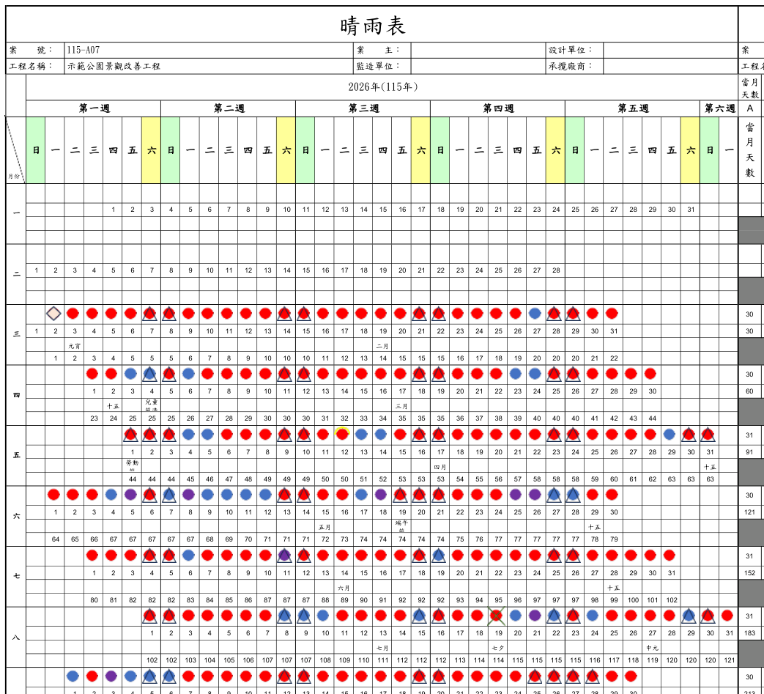Image resolution: width=764 pixels, height=694 pixels.
Task: Select the blue circle above May 29
Action: click(x=670, y=434)
